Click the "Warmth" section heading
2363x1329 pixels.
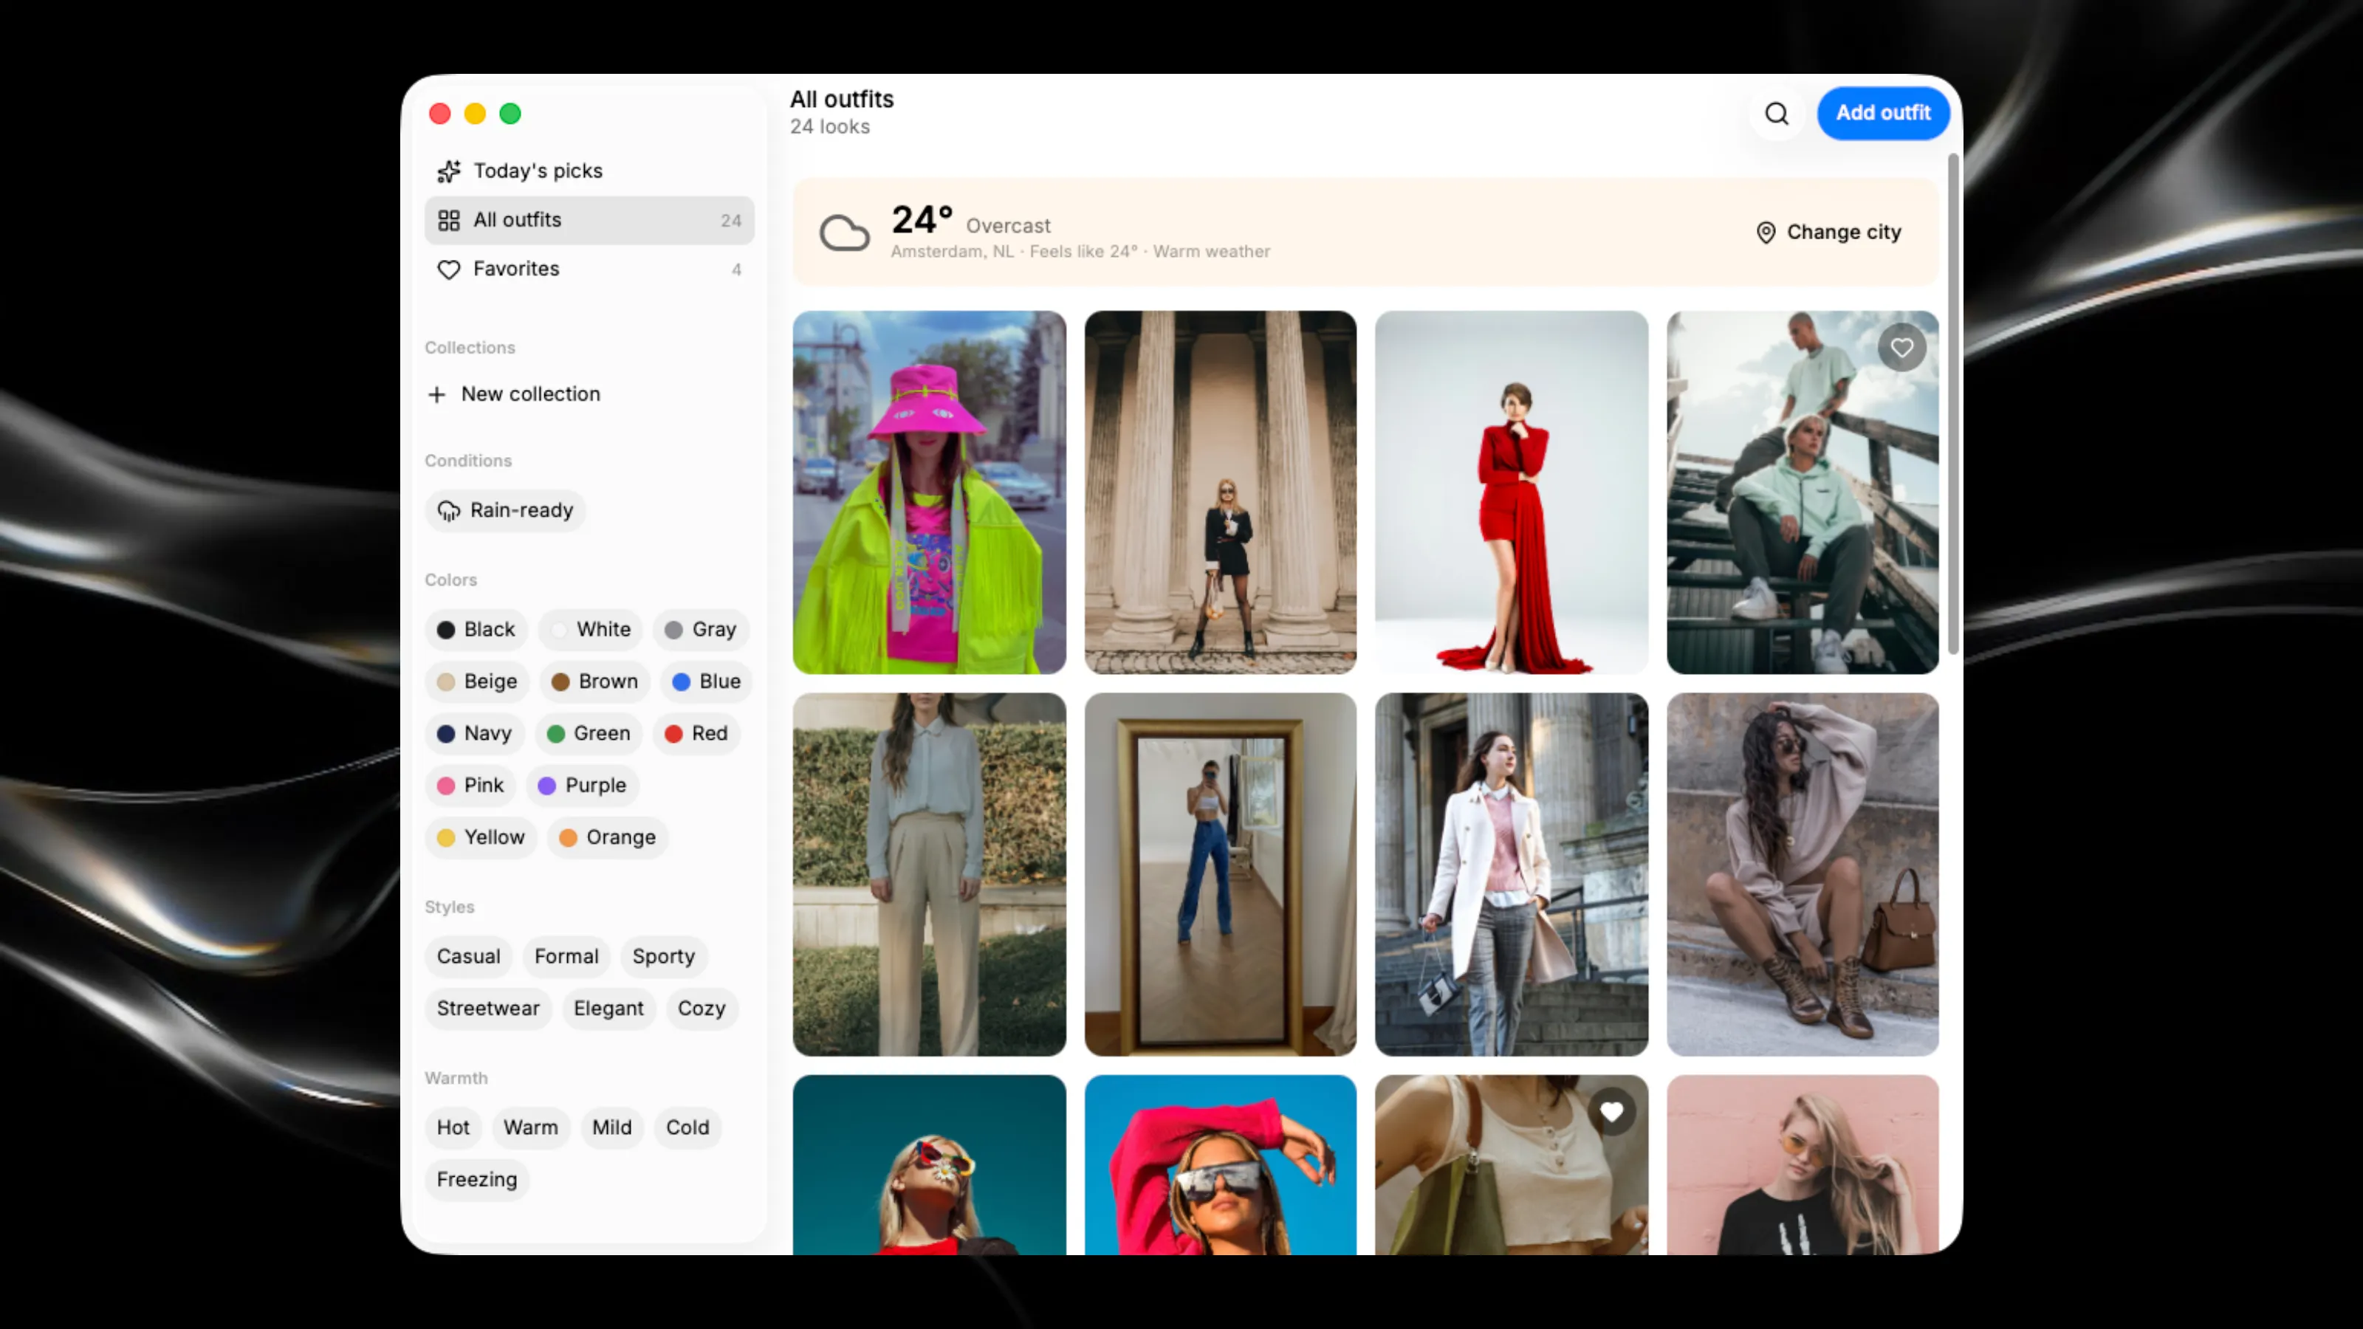tap(456, 1078)
